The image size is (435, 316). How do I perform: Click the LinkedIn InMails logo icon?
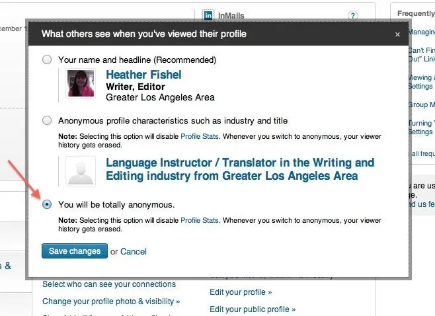208,15
